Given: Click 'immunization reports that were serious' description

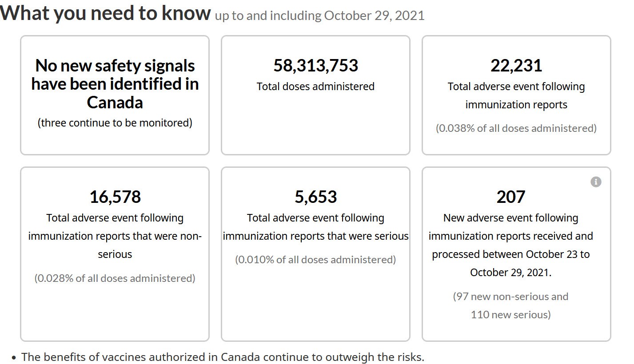Looking at the screenshot, I should (x=315, y=236).
